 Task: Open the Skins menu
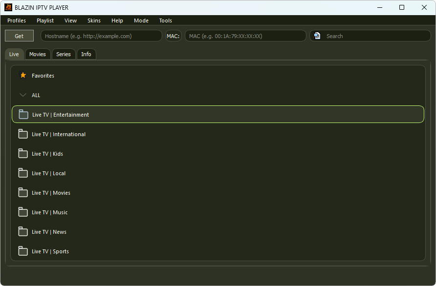[94, 20]
